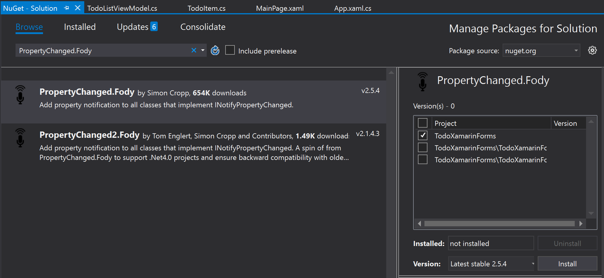The image size is (604, 278).
Task: Click into the PropertyChanged.Fody search field
Action: click(x=103, y=51)
